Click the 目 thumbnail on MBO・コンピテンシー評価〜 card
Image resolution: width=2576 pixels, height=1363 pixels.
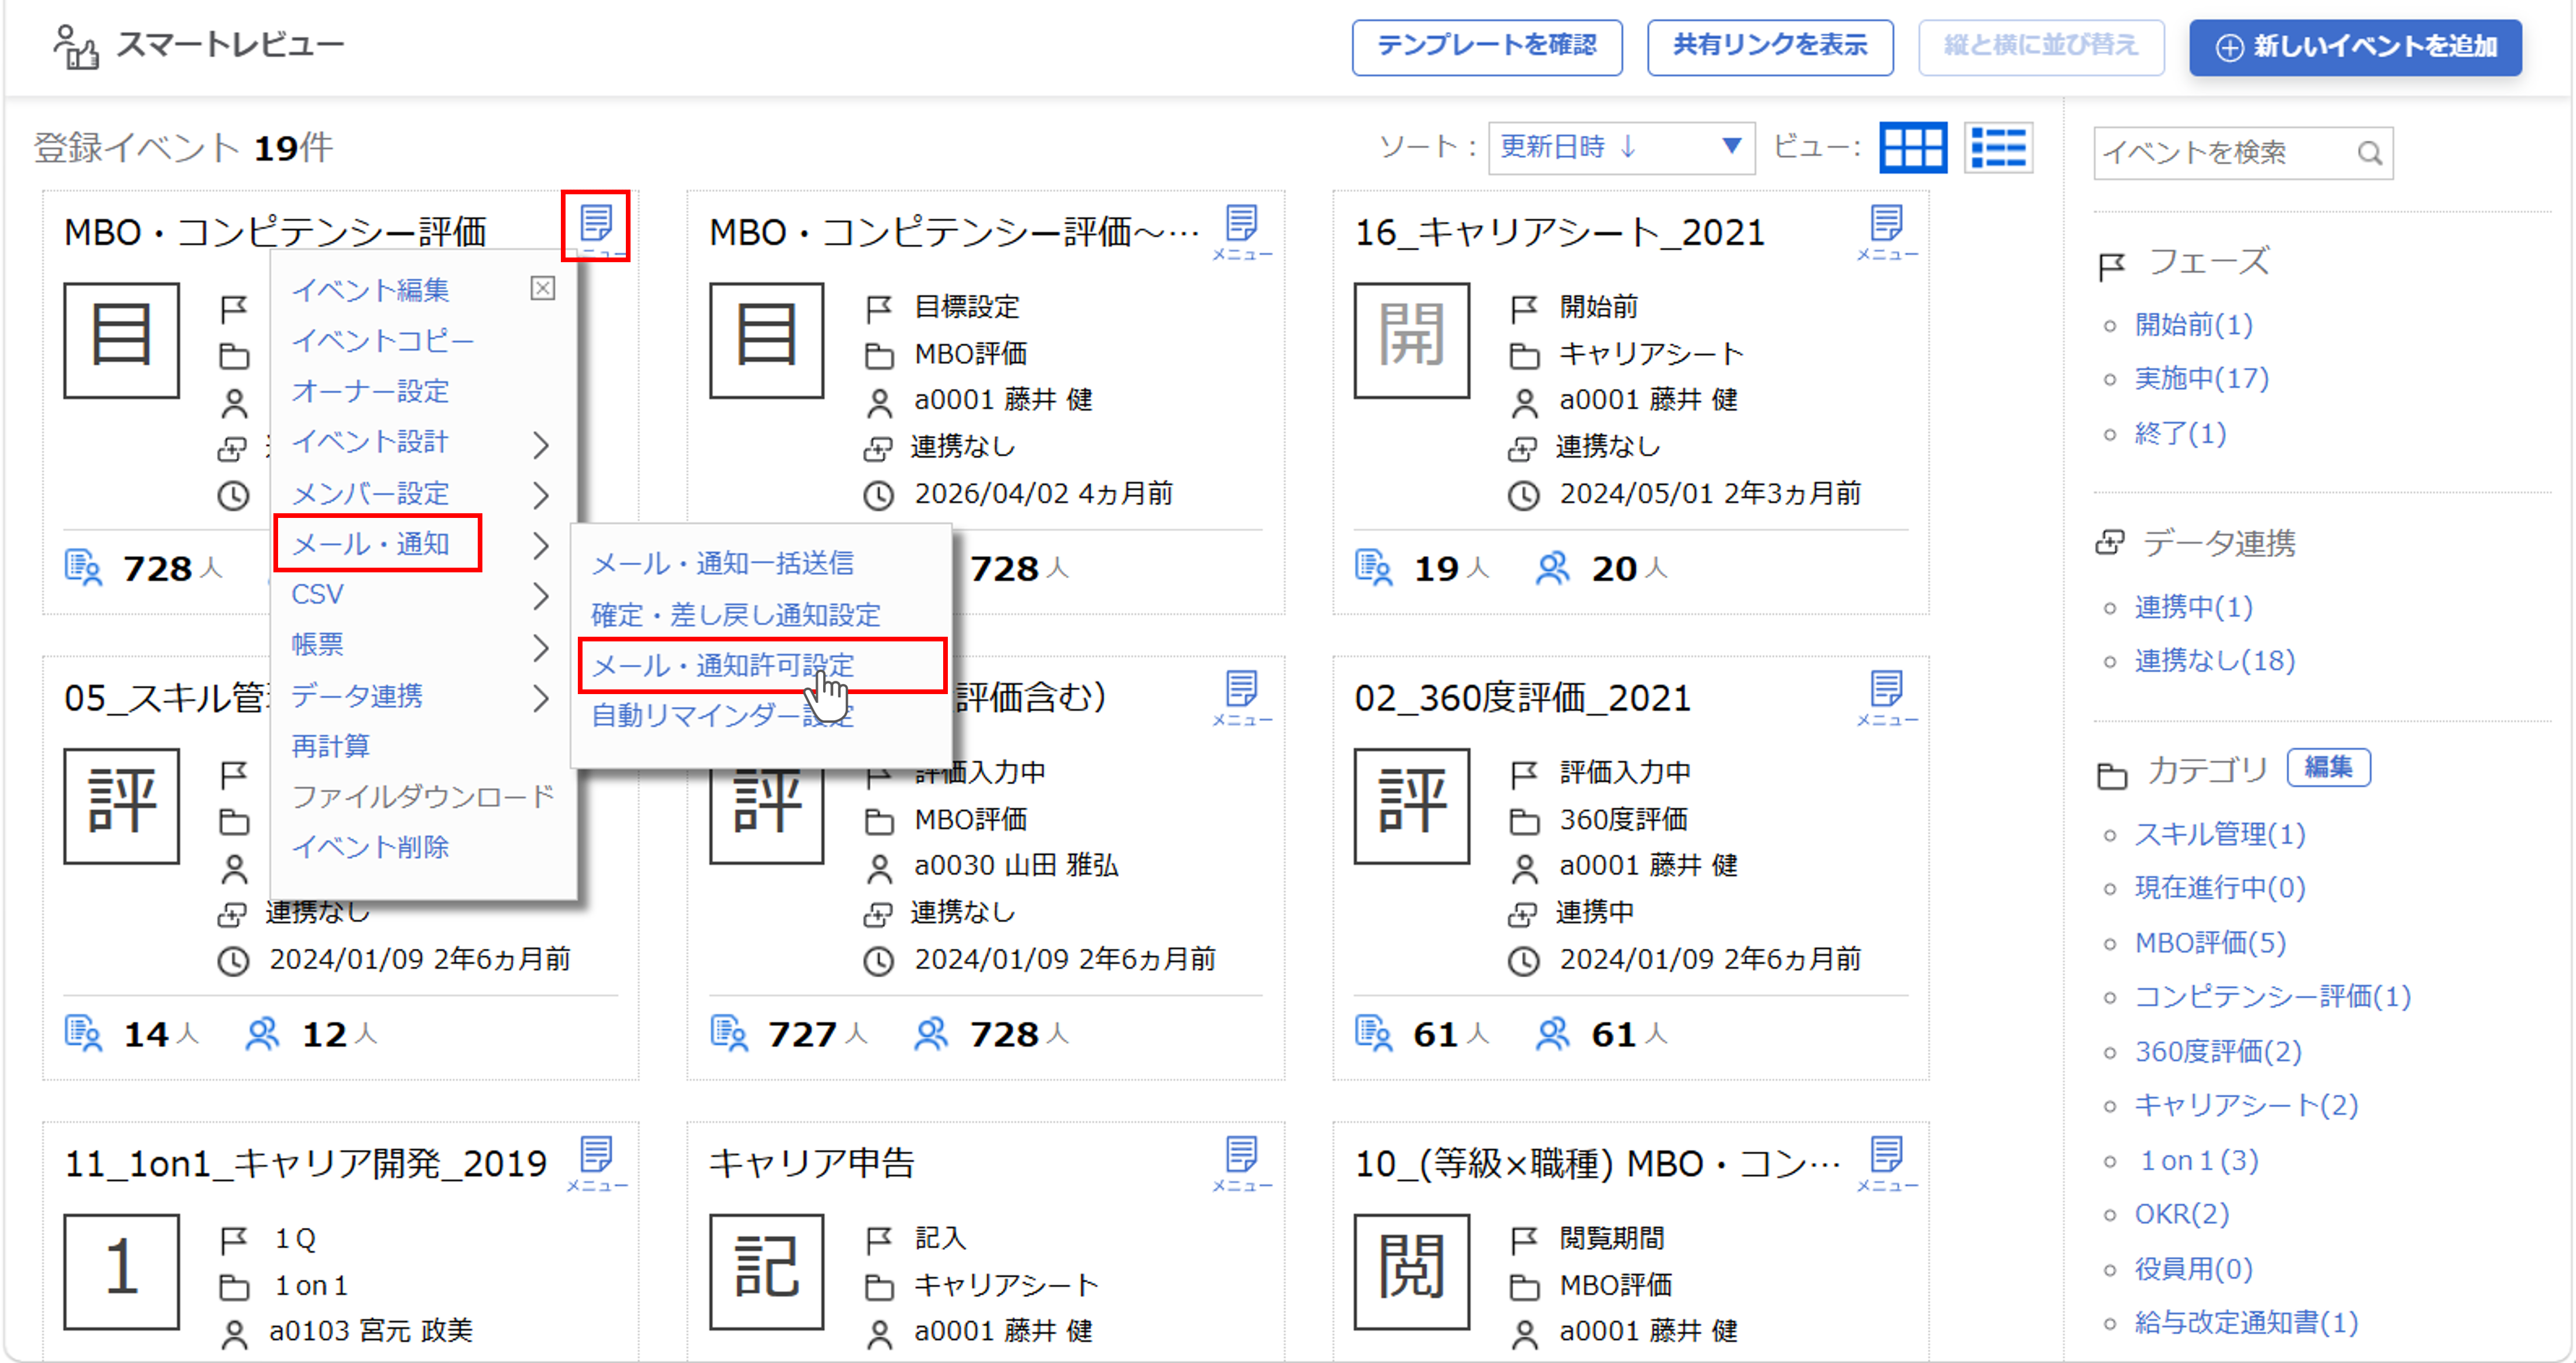(x=767, y=340)
